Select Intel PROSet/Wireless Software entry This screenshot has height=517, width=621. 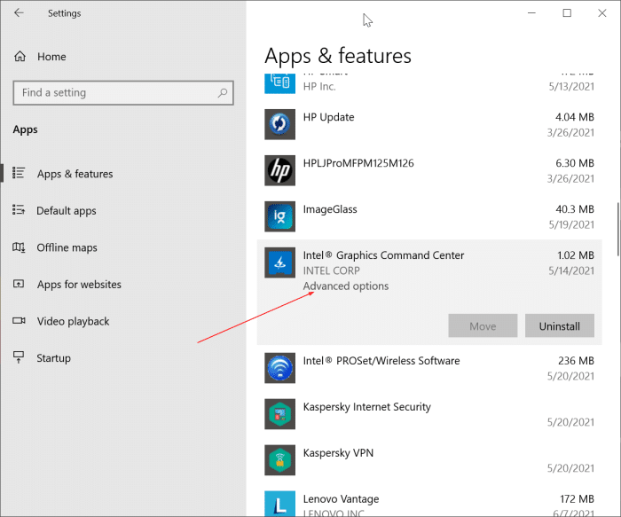point(429,368)
